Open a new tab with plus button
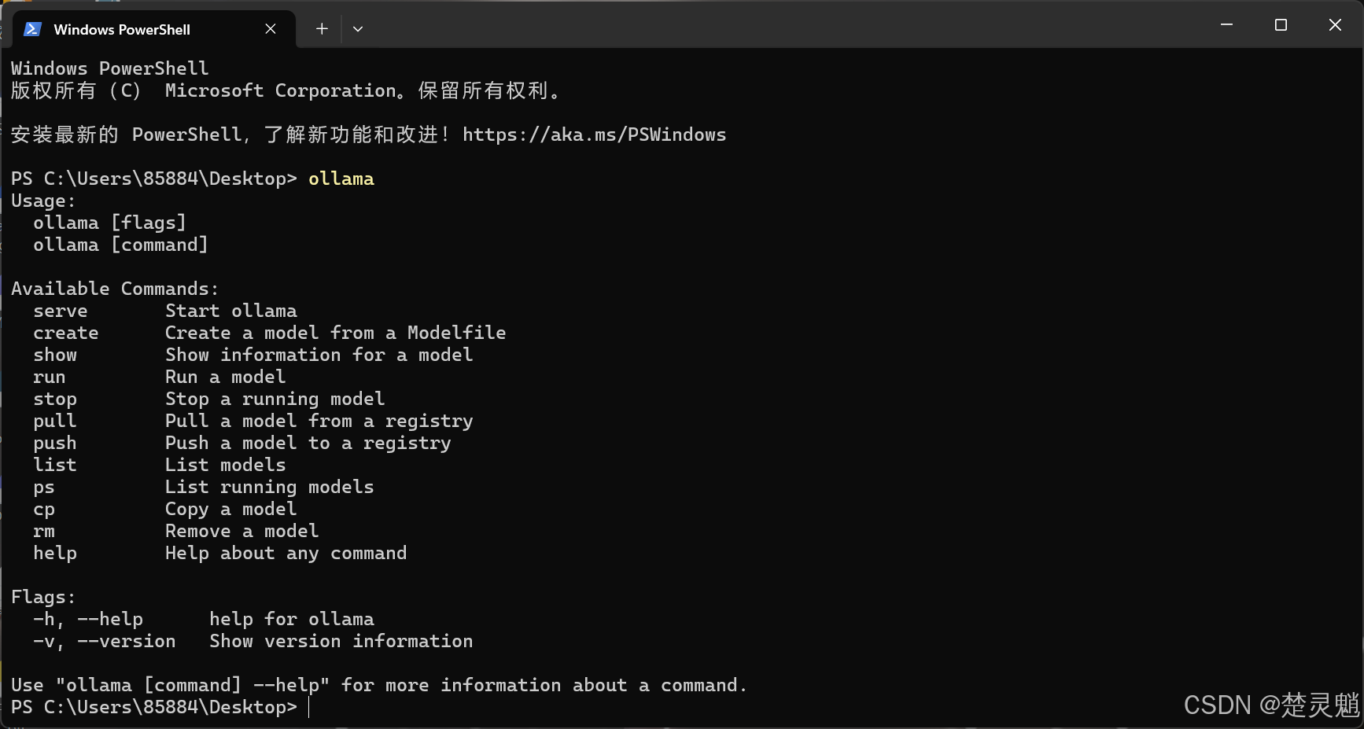 tap(322, 29)
